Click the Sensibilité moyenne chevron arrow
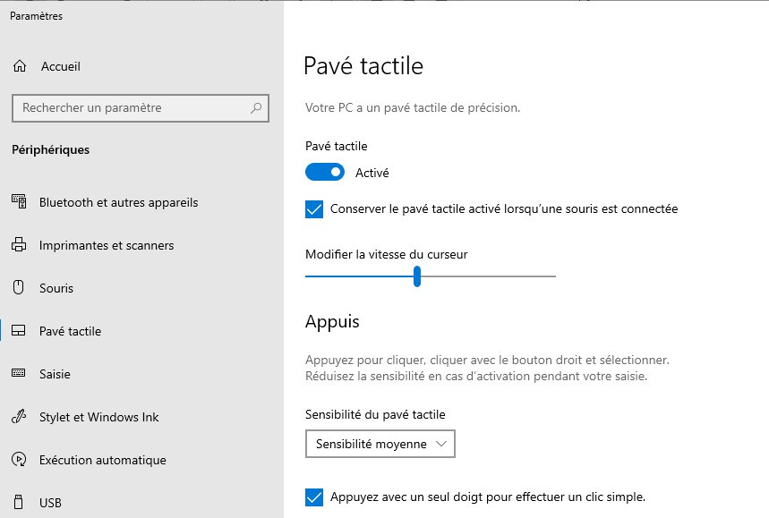 coord(440,444)
